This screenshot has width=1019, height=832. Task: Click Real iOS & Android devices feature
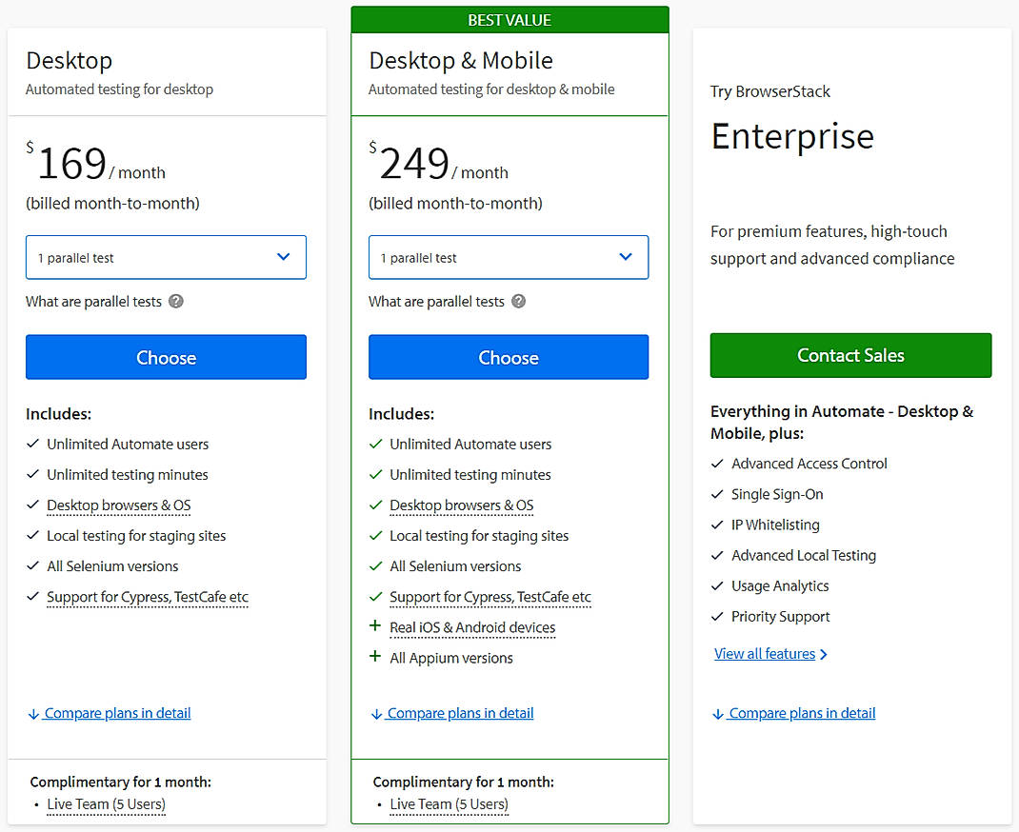coord(472,627)
